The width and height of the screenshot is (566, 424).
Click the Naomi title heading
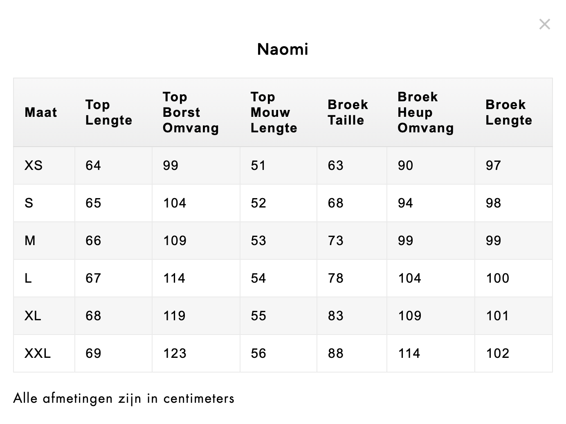click(x=283, y=49)
